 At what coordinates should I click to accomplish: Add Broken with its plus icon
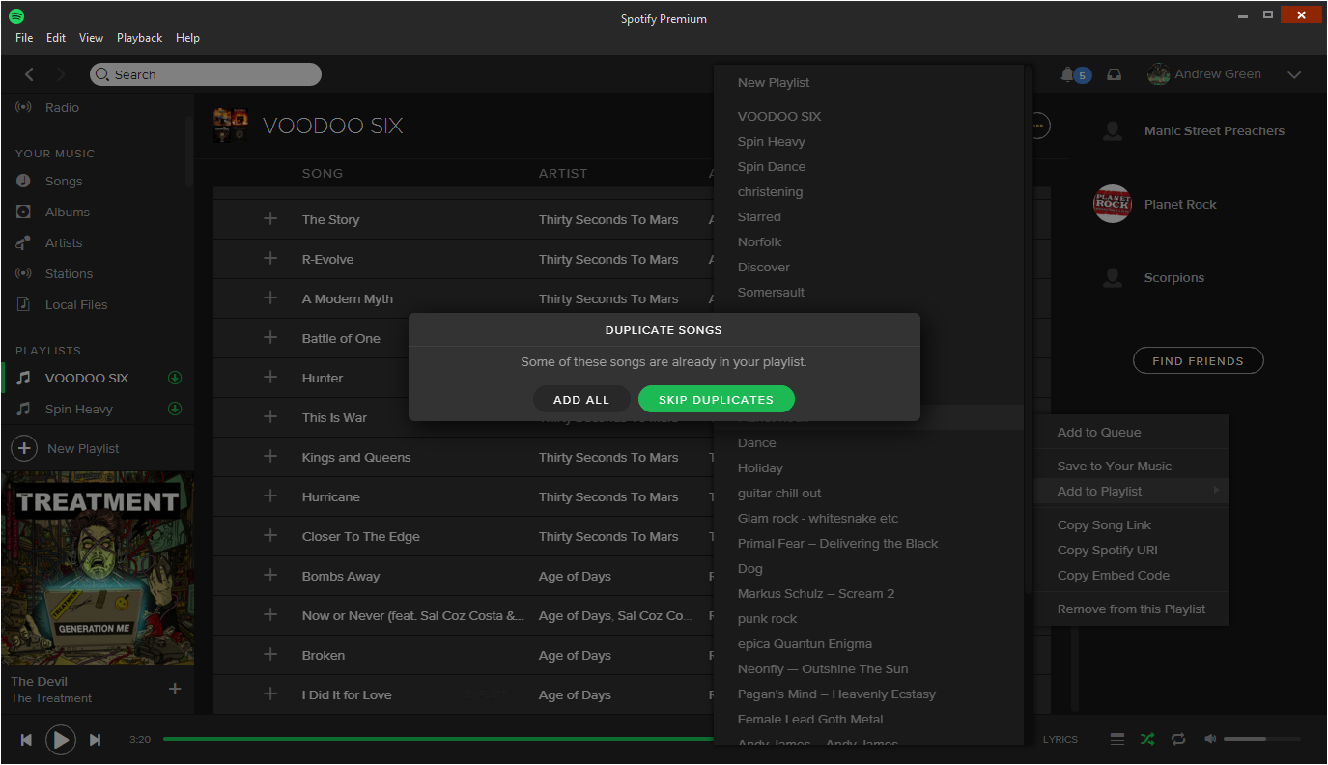point(270,655)
